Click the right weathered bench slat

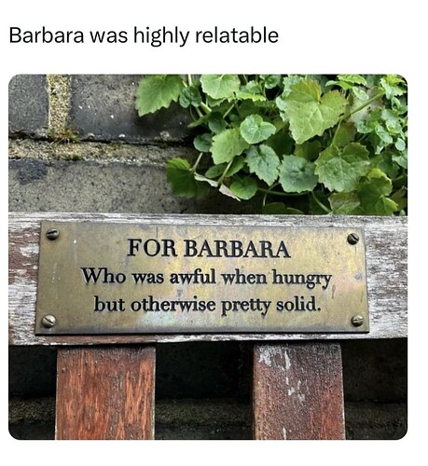pos(299,391)
